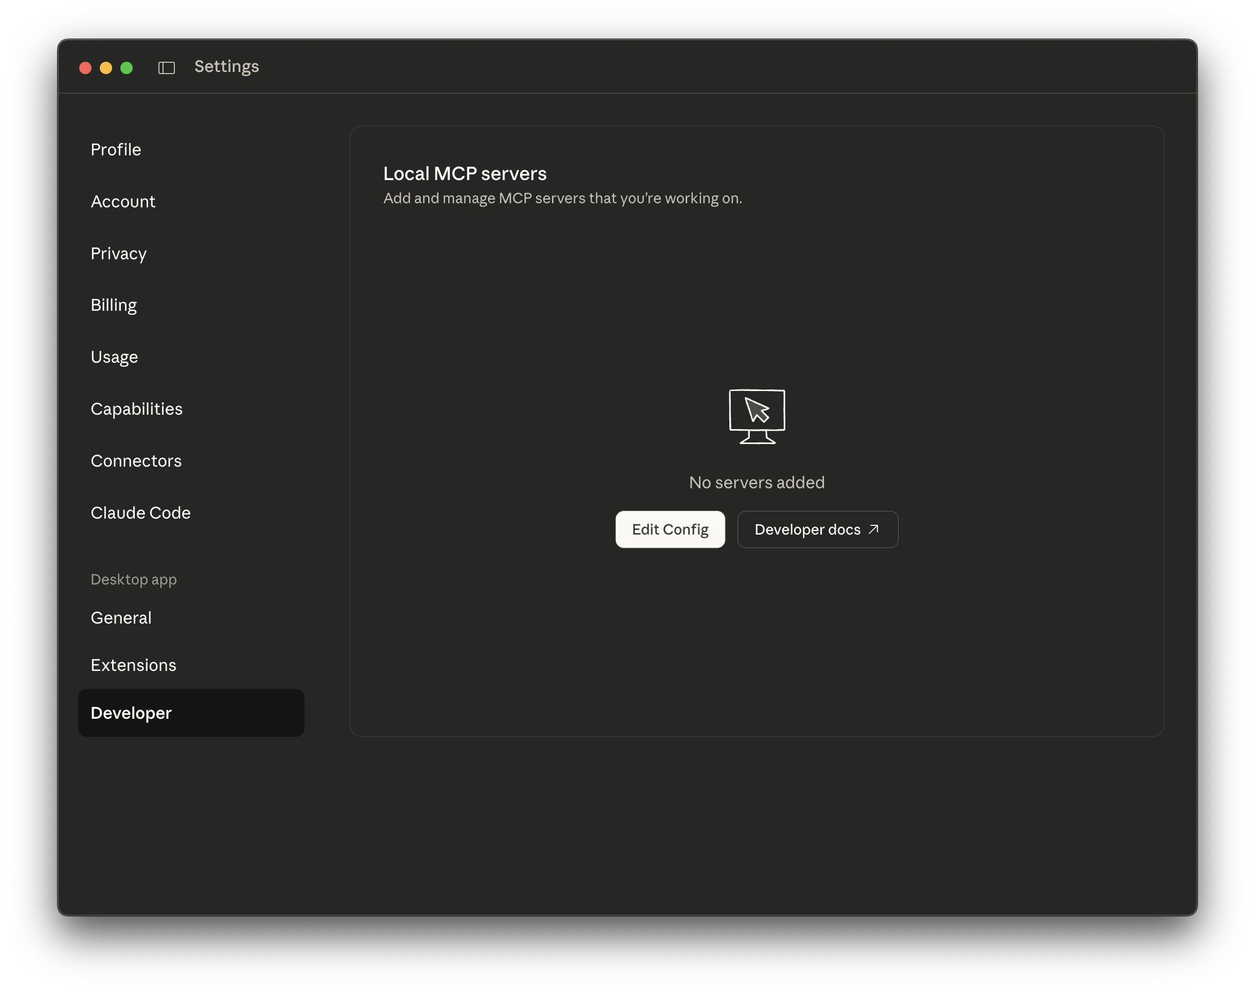Open the Extensions section
The image size is (1255, 992).
(134, 664)
